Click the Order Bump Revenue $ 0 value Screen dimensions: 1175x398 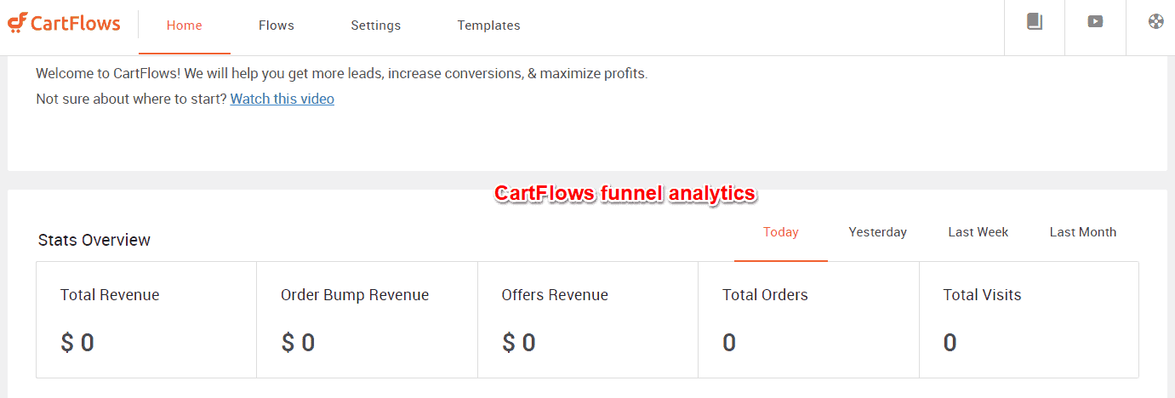click(x=298, y=343)
